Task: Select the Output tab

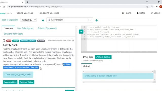Action: pos(87,66)
